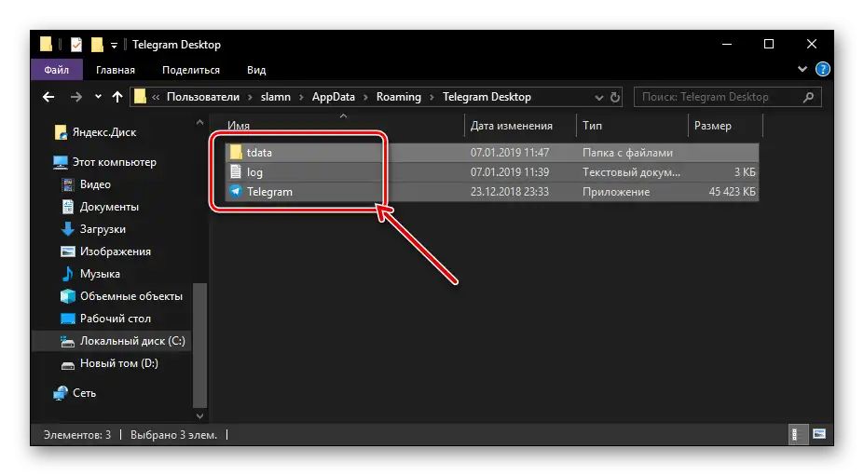The width and height of the screenshot is (864, 476).
Task: Sort by the Тип column header
Action: click(x=593, y=126)
